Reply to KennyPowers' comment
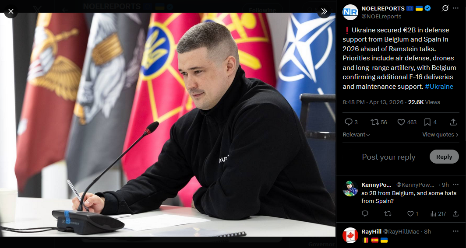 click(365, 213)
